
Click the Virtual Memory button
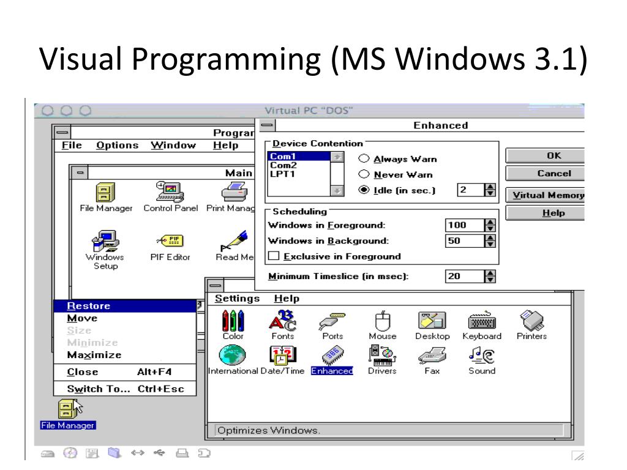[545, 195]
